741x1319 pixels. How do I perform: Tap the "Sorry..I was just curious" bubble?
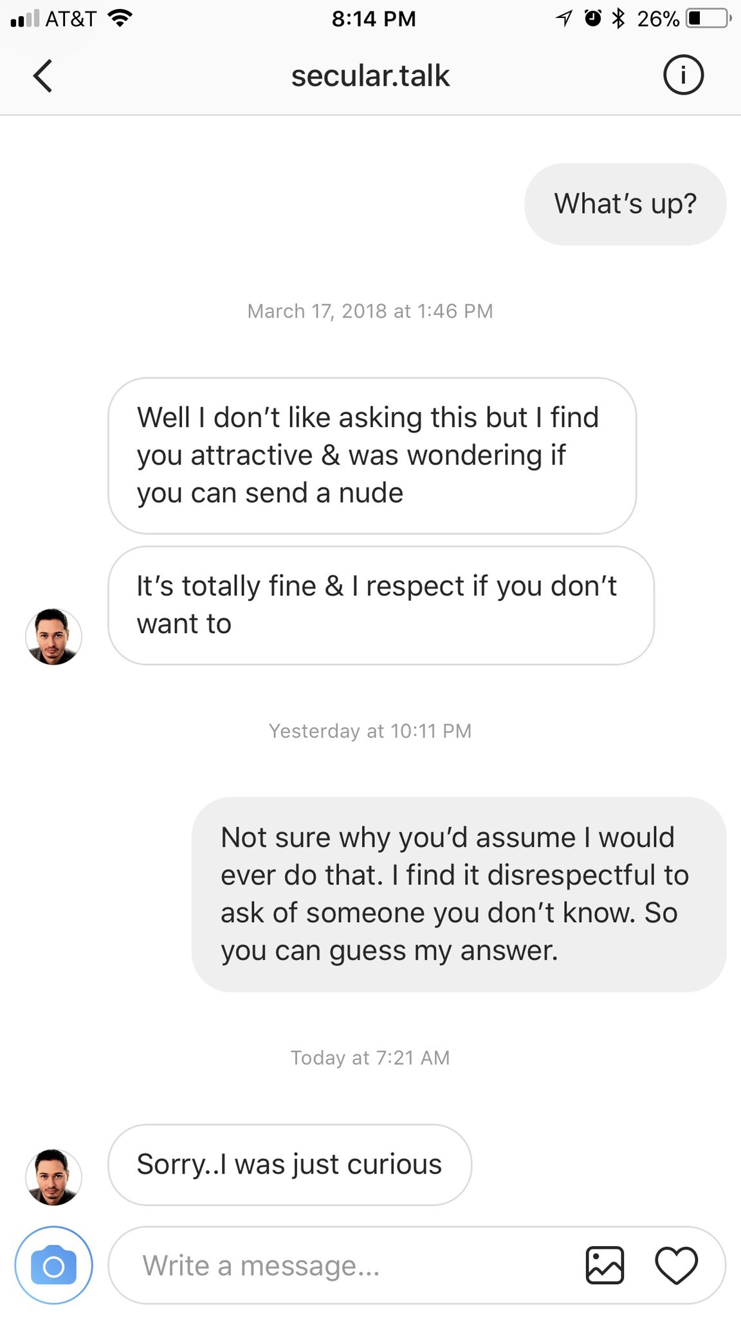point(289,1164)
